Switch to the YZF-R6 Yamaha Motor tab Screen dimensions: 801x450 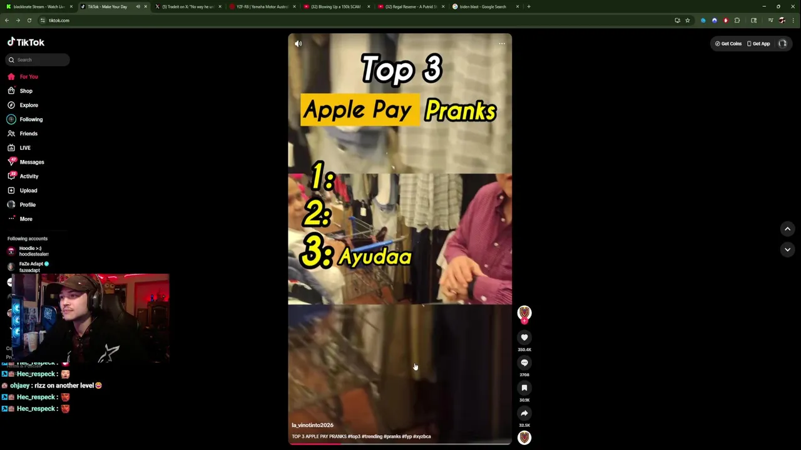[x=262, y=7]
